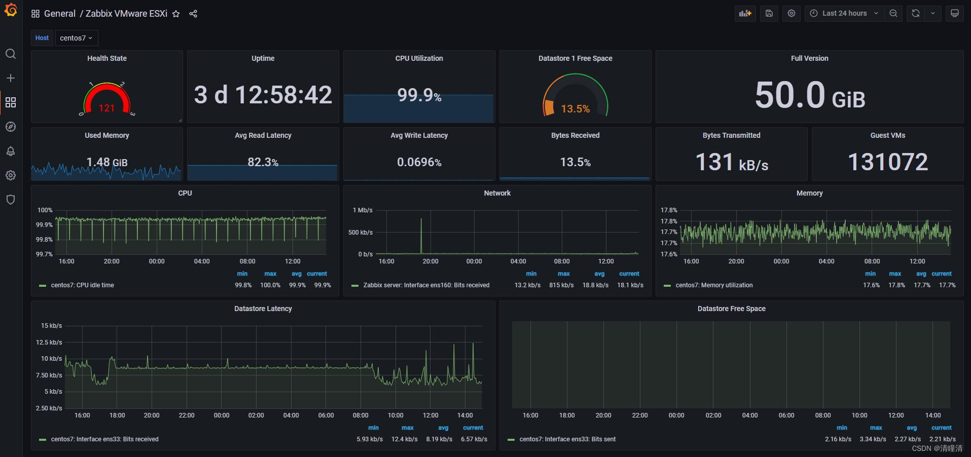Open the Memory graph panel title menu
This screenshot has height=457, width=971.
pos(810,193)
